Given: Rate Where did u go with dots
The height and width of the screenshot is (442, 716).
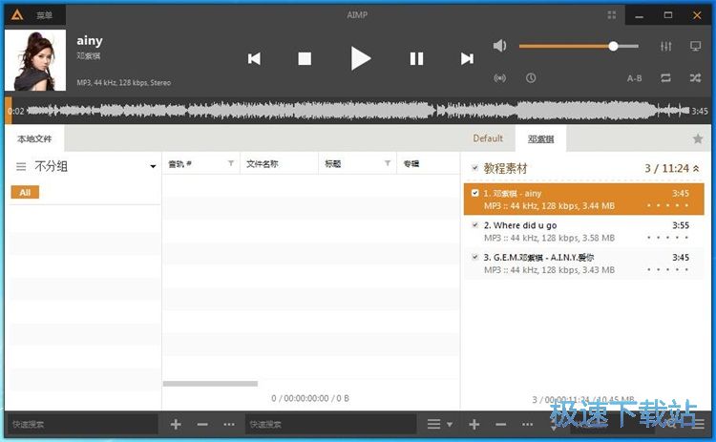Looking at the screenshot, I should (667, 238).
